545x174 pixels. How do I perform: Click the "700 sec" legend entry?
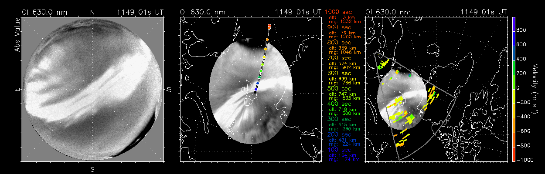[339, 58]
